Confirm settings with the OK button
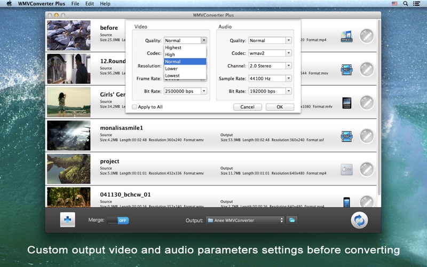This screenshot has height=267, width=427. [x=280, y=107]
